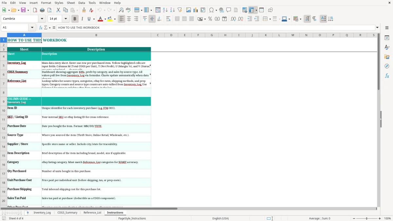Insert hyperlink globe icon
The width and height of the screenshot is (393, 221).
[221, 10]
